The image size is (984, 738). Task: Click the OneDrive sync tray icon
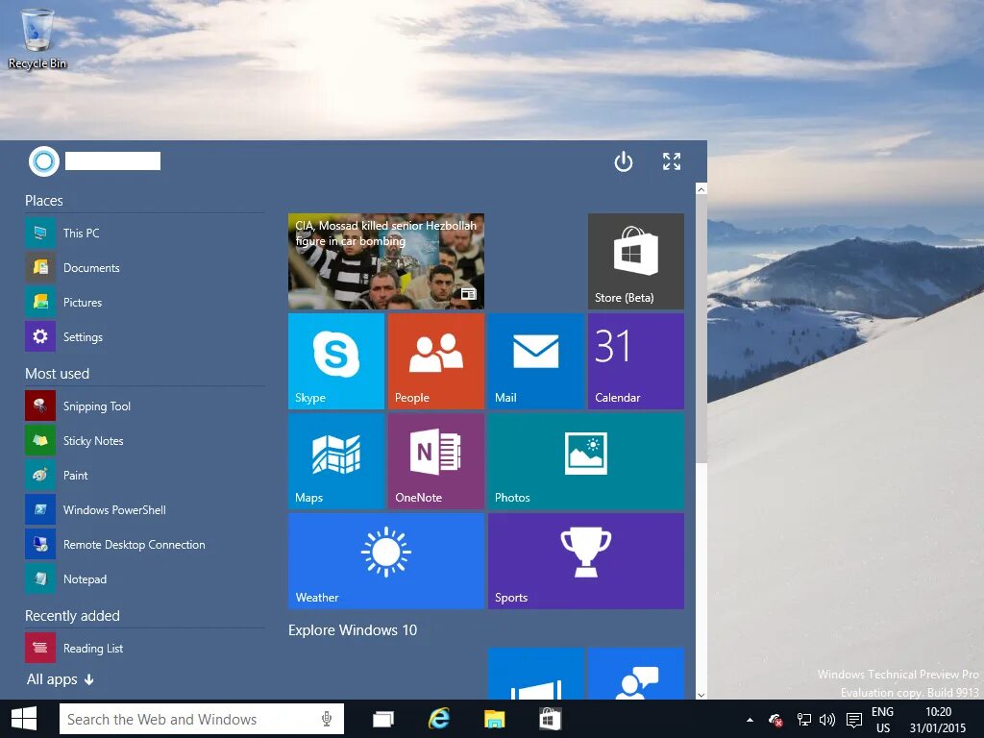click(x=776, y=719)
